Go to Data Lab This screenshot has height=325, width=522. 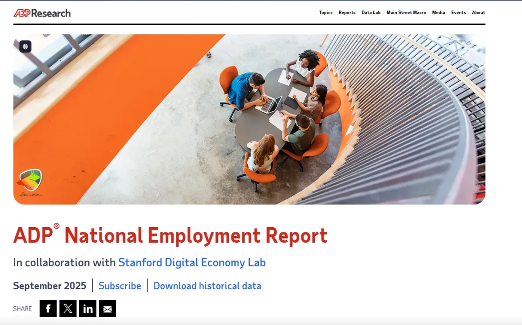(x=371, y=13)
